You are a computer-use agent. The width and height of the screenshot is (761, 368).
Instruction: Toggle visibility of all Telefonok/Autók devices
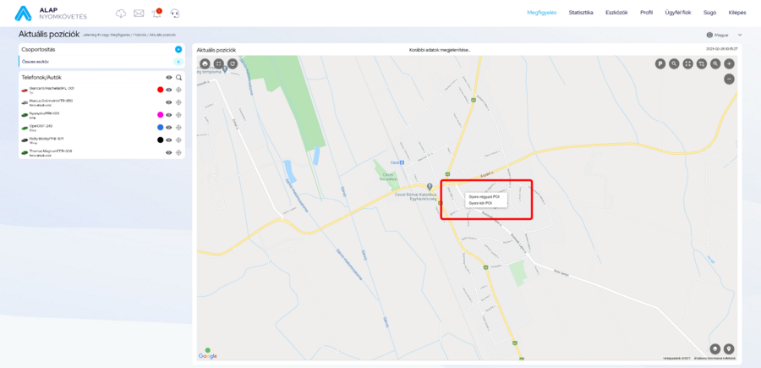point(168,77)
